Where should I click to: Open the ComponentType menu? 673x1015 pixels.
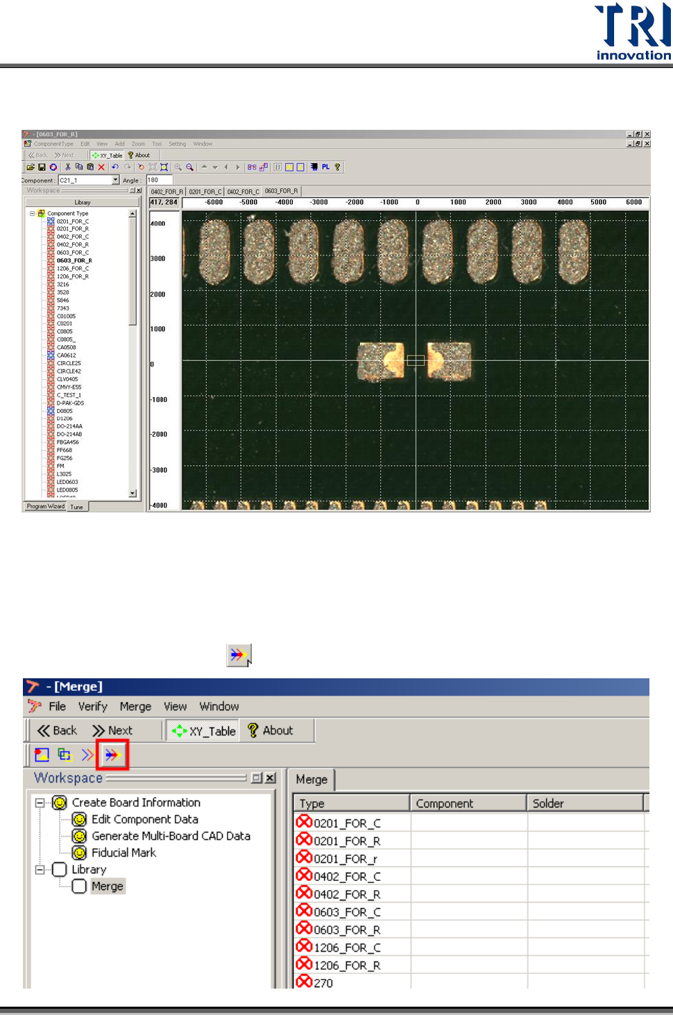tap(53, 144)
